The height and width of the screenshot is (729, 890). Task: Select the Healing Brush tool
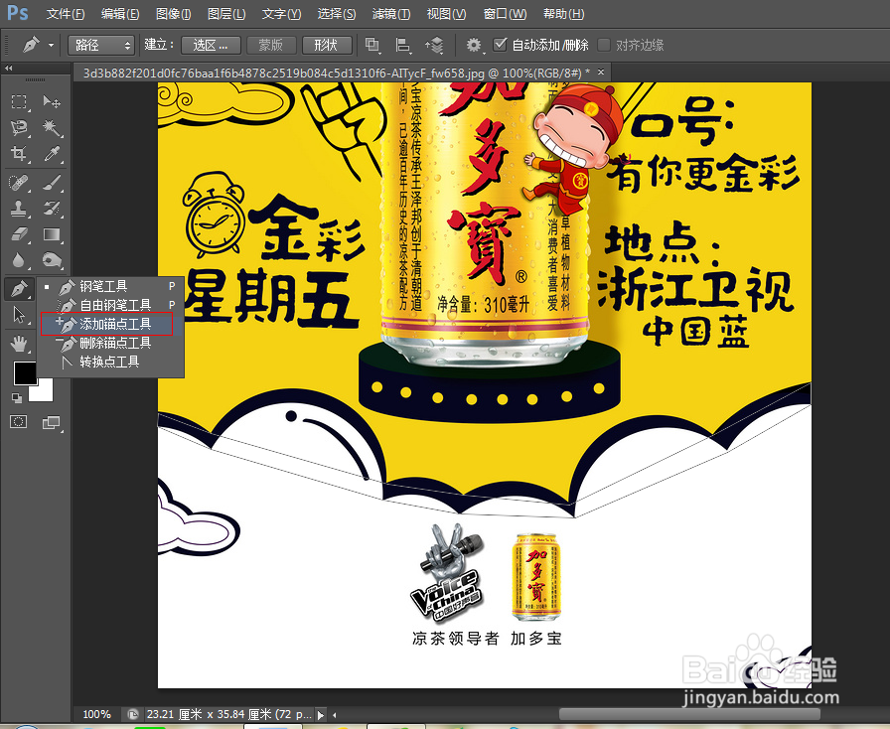point(19,183)
